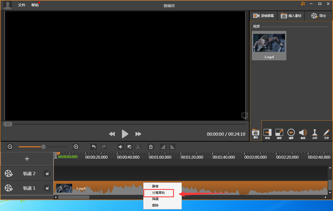333x211 pixels.
Task: Open the 速度 speed panel
Action: (291, 134)
